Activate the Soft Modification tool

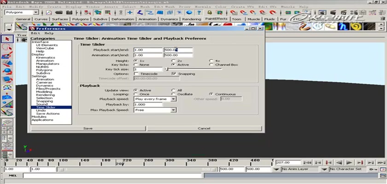pos(7,96)
